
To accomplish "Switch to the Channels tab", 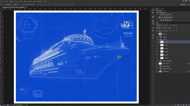I will point(162,23).
